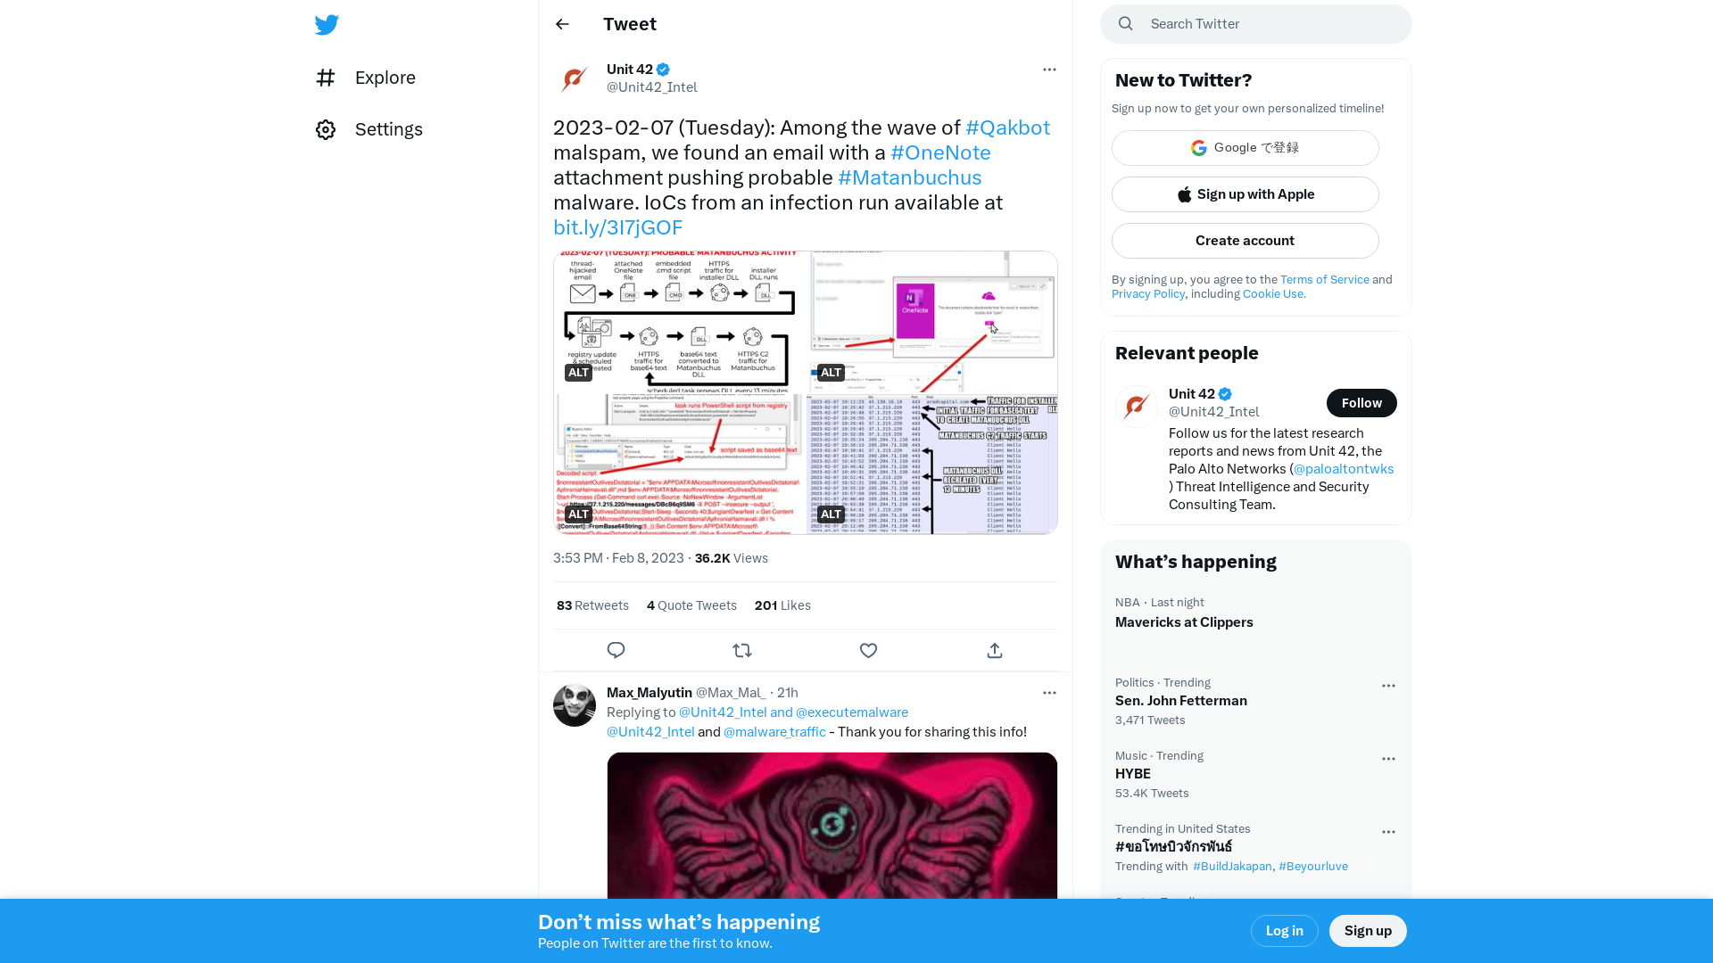Click the #Qakbot hashtag
This screenshot has width=1713, height=963.
click(1007, 127)
